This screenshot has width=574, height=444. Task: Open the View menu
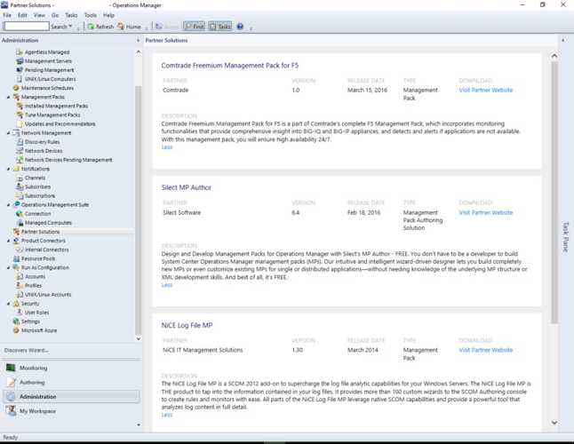pos(39,15)
